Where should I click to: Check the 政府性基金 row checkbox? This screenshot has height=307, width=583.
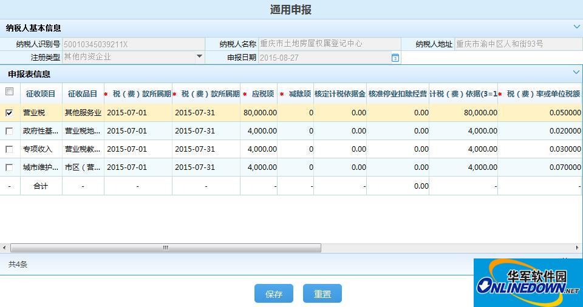pos(9,131)
